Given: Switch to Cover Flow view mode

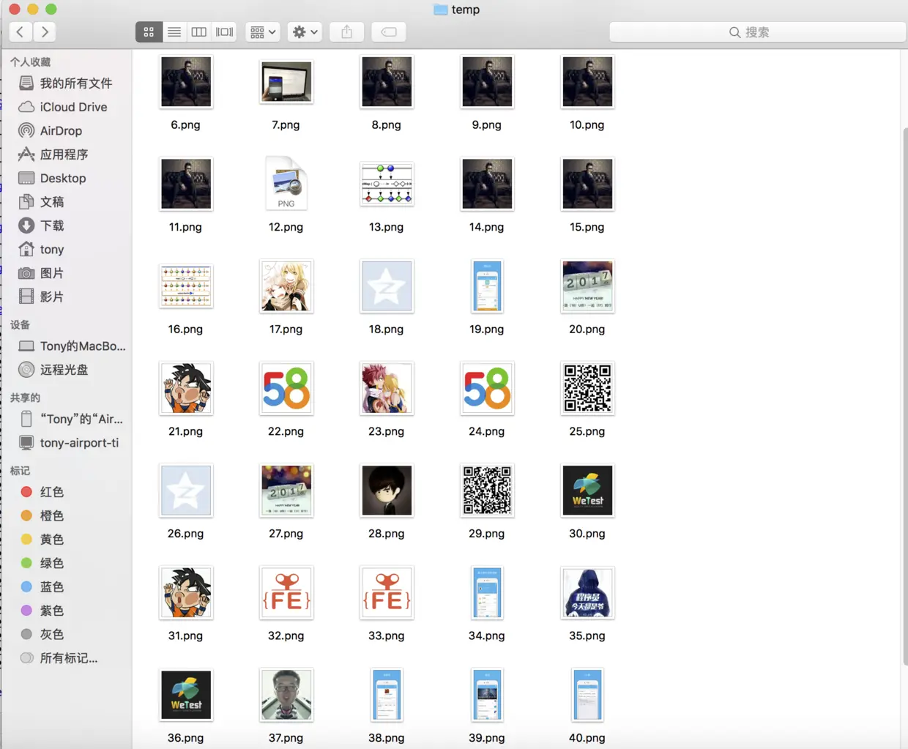Looking at the screenshot, I should 224,31.
